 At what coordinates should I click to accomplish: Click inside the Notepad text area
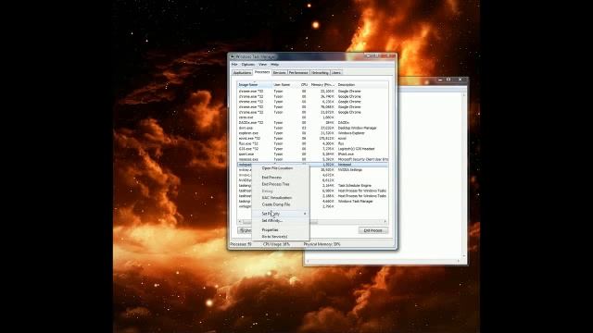coord(429,174)
